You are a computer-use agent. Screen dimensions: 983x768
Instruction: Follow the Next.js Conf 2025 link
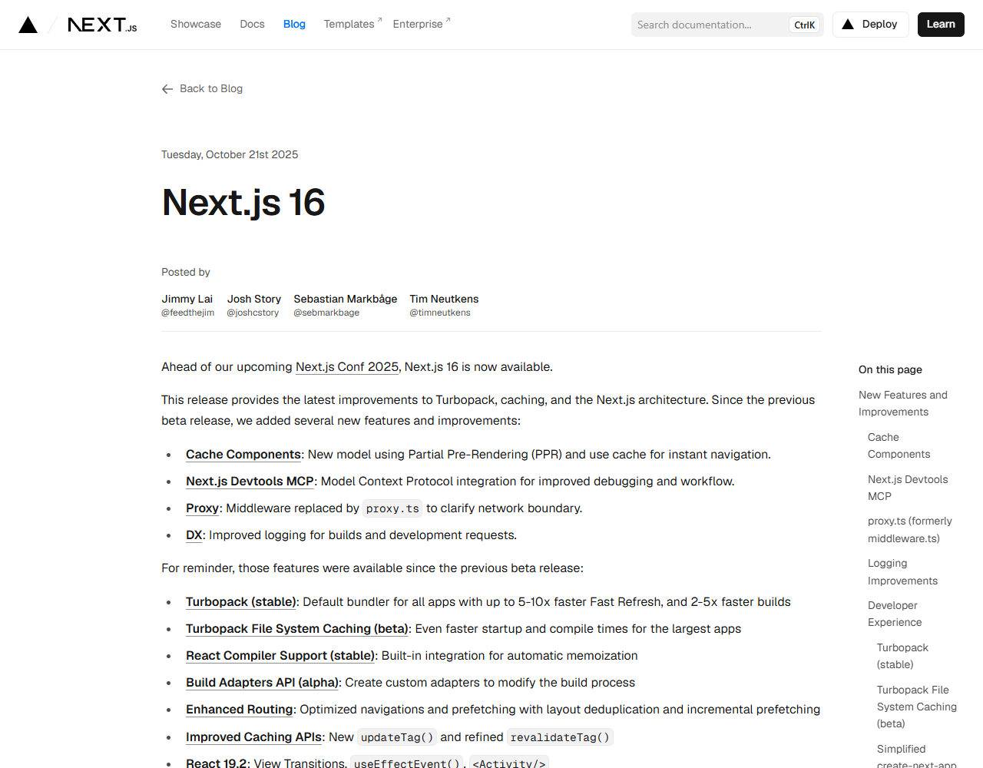347,367
